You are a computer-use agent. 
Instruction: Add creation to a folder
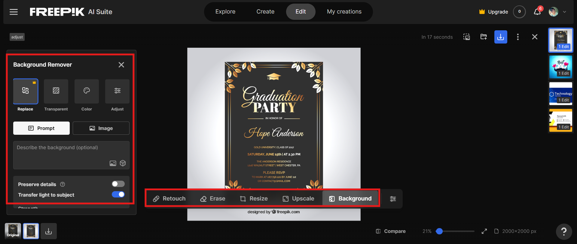pyautogui.click(x=484, y=37)
